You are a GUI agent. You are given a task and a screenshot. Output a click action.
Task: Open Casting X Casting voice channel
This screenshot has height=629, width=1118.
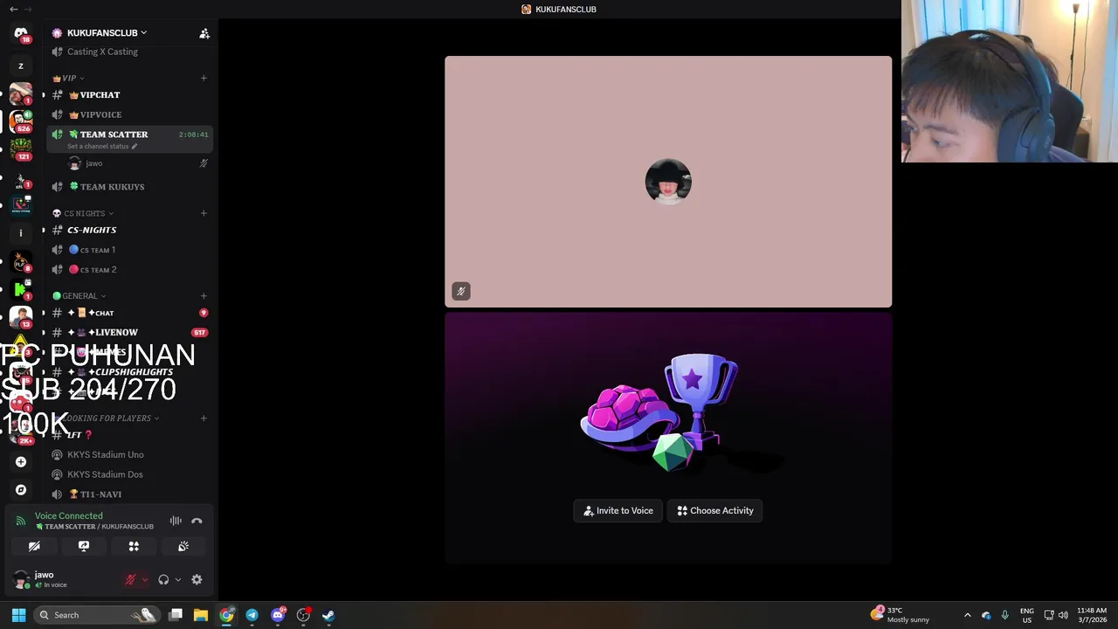click(x=130, y=52)
